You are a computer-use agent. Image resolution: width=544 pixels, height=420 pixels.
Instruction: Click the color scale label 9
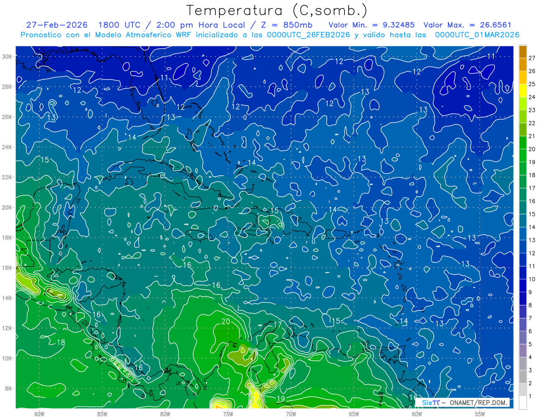530,292
